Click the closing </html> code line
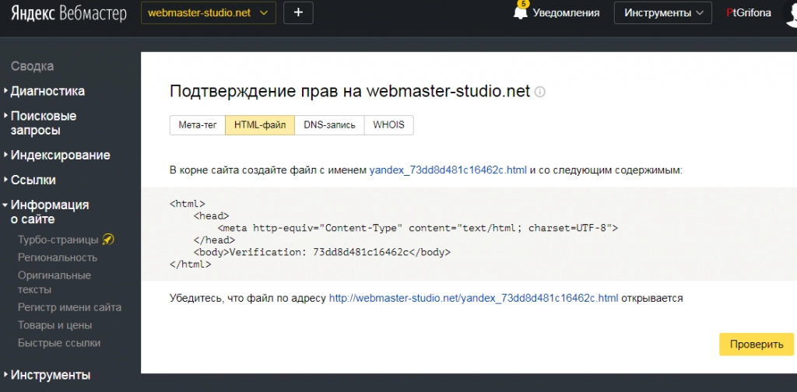The image size is (797, 392). tap(190, 264)
